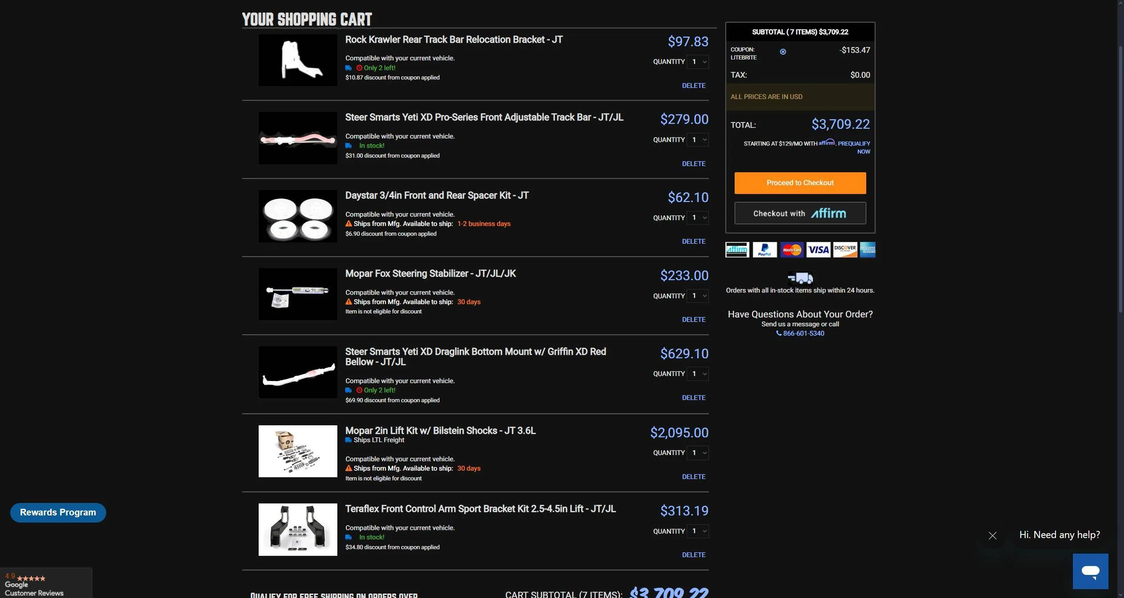The image size is (1124, 598).
Task: Delete Steer Smarts Yeti XD Track Bar
Action: (x=694, y=164)
